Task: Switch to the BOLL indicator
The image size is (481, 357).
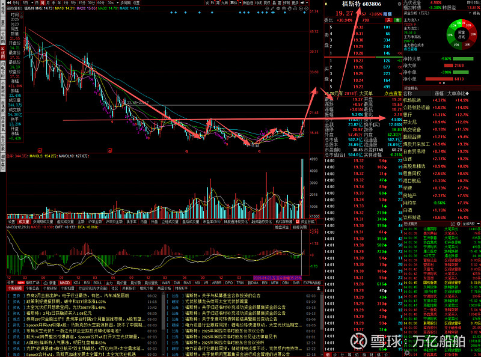Action: pyautogui.click(x=98, y=283)
